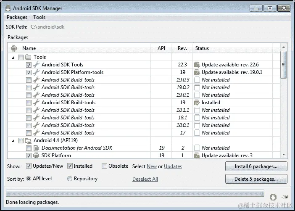Click the Android 4.4 (API 19) folder icon
This screenshot has height=211, width=295.
(x=28, y=140)
